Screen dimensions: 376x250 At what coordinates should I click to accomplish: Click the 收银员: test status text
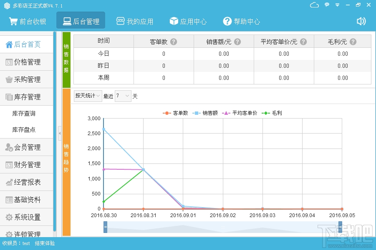pos(16,243)
